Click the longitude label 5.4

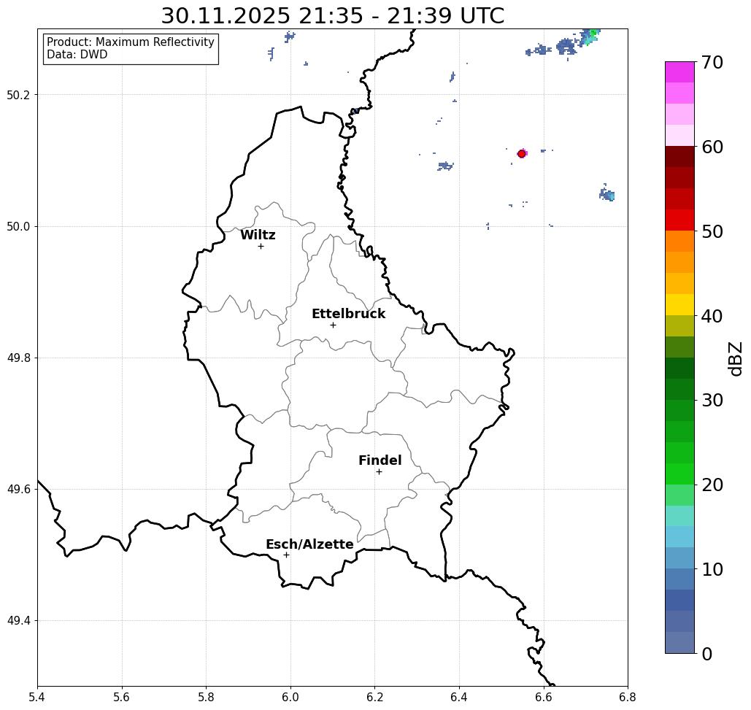click(37, 697)
